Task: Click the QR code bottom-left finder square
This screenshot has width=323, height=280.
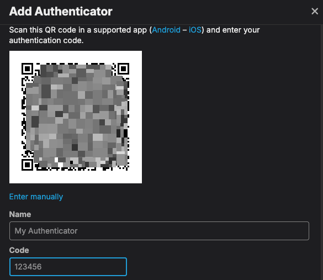Action: pyautogui.click(x=28, y=165)
